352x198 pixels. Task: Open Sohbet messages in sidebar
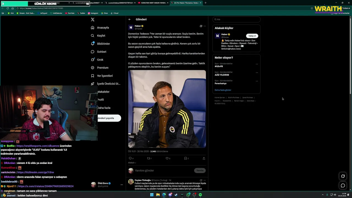pyautogui.click(x=98, y=51)
